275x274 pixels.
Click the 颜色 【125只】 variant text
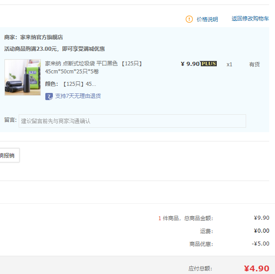pyautogui.click(x=70, y=84)
